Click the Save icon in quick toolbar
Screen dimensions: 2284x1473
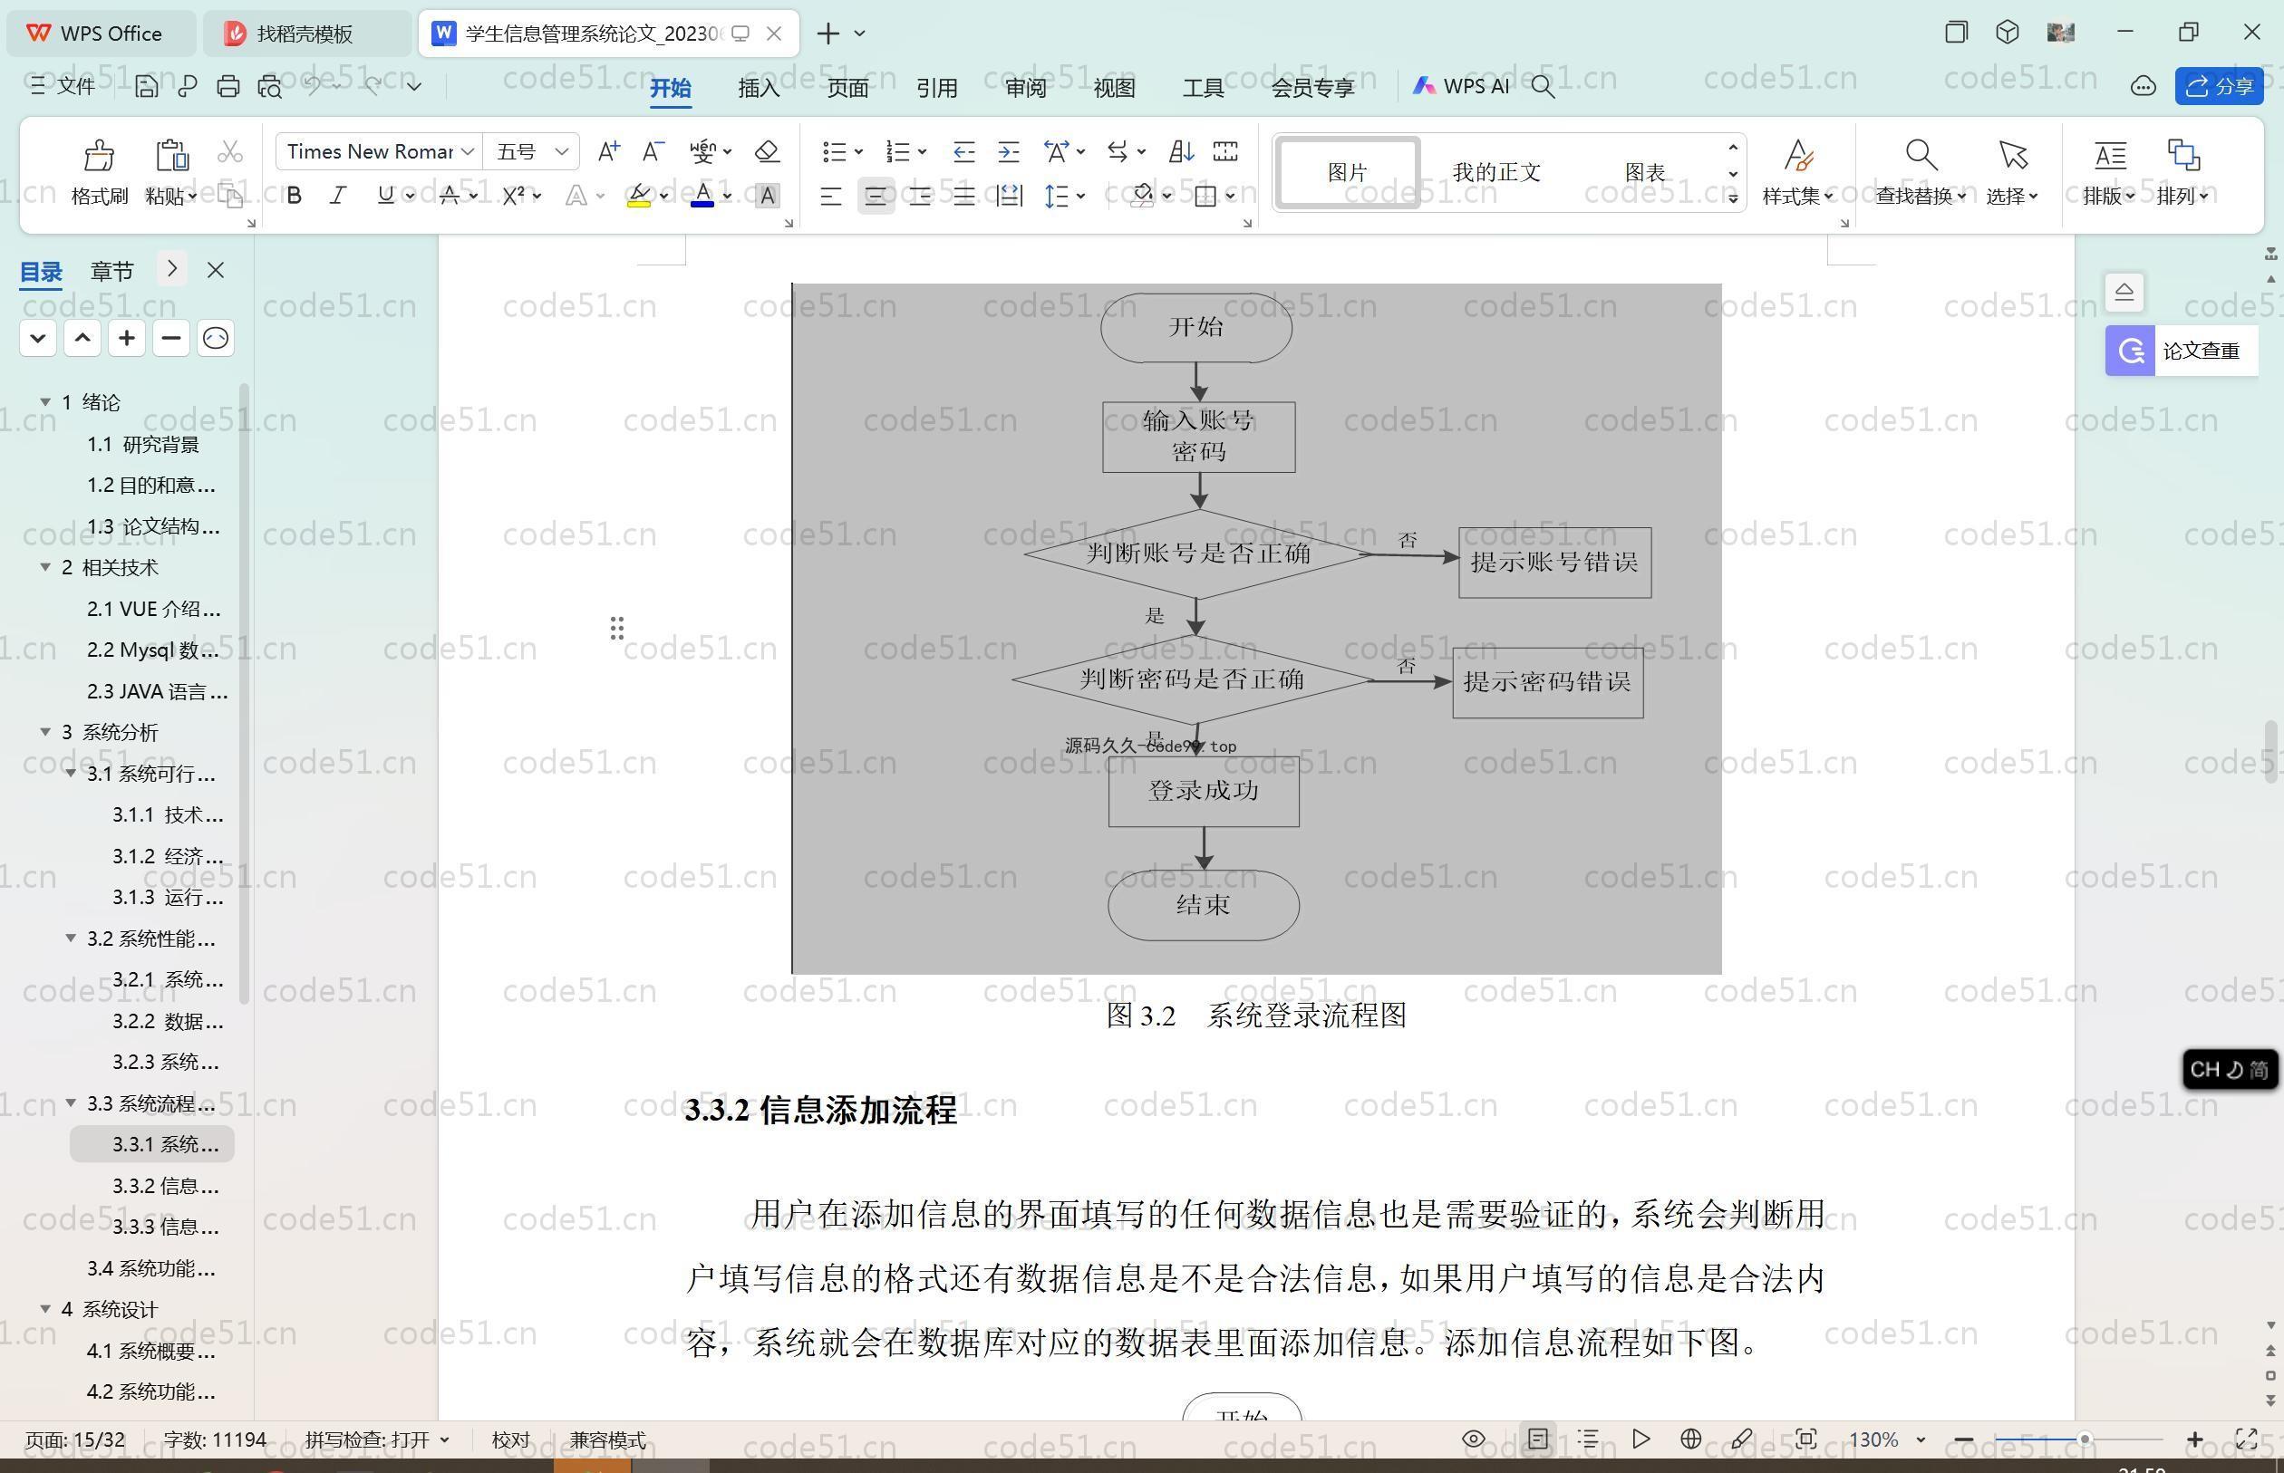click(147, 87)
